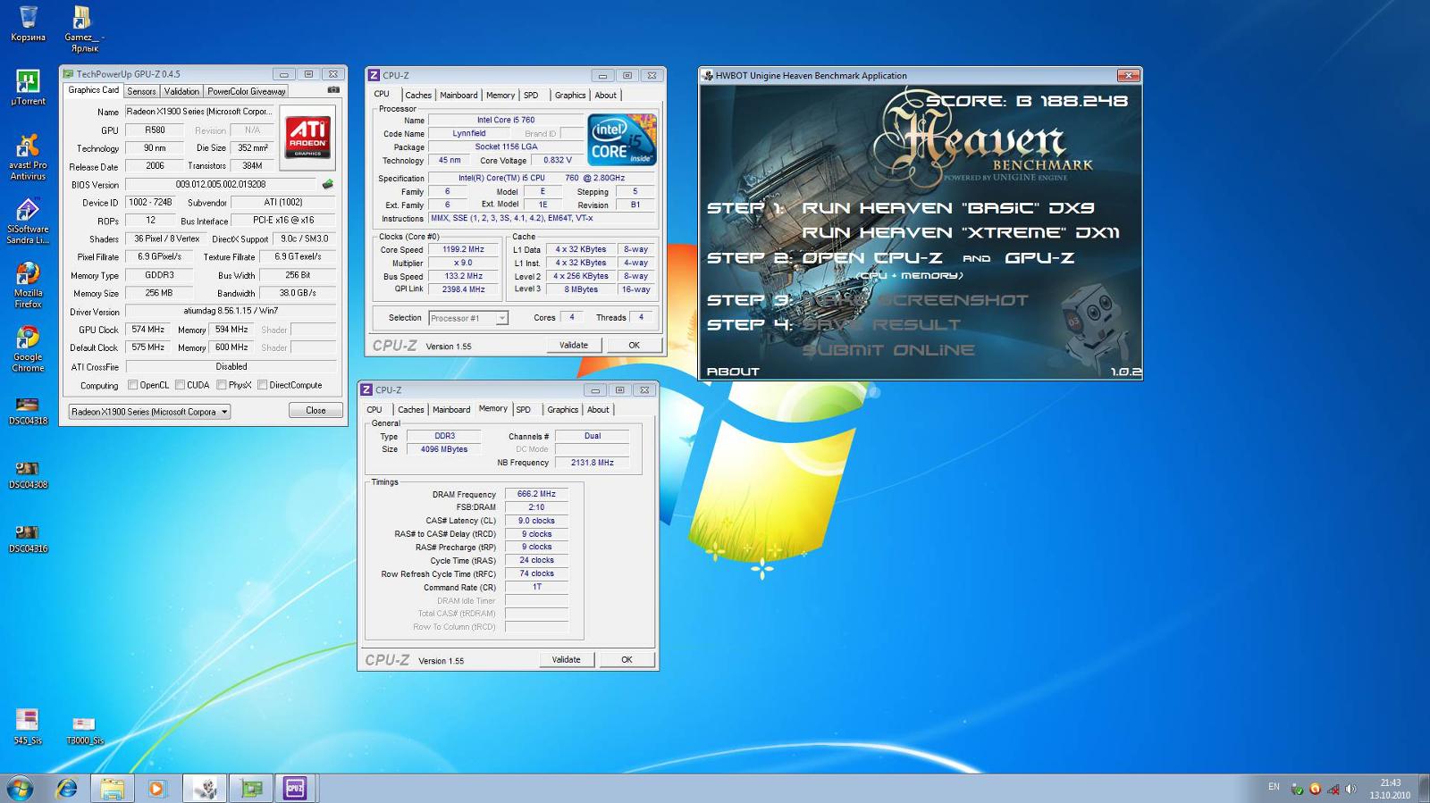The width and height of the screenshot is (1430, 803).
Task: Open the Windows Start button
Action: tap(20, 789)
